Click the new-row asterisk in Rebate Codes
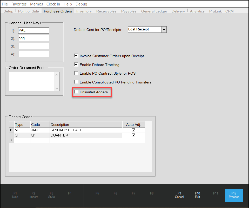 point(11,140)
